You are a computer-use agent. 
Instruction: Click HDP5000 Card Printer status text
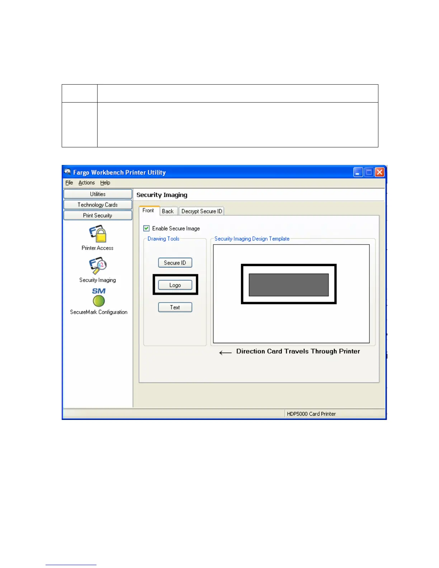pos(311,414)
